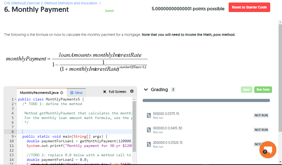Click line 4 Method getMonthlyPayment comment
The width and height of the screenshot is (282, 165).
[x=78, y=113]
